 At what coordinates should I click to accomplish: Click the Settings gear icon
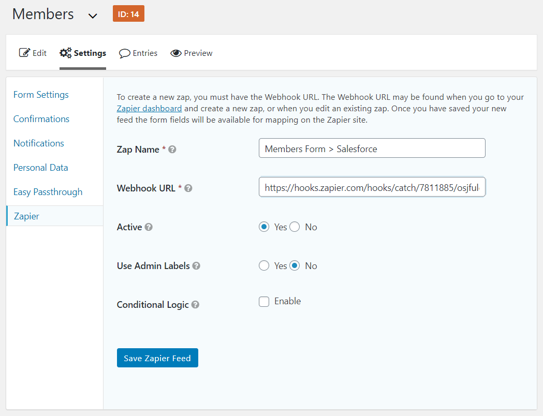(65, 52)
